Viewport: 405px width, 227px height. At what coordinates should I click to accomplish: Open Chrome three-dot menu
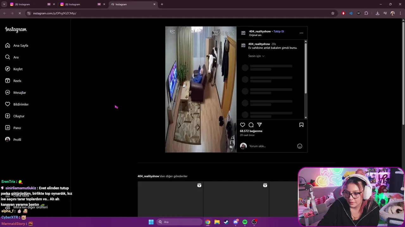point(400,13)
